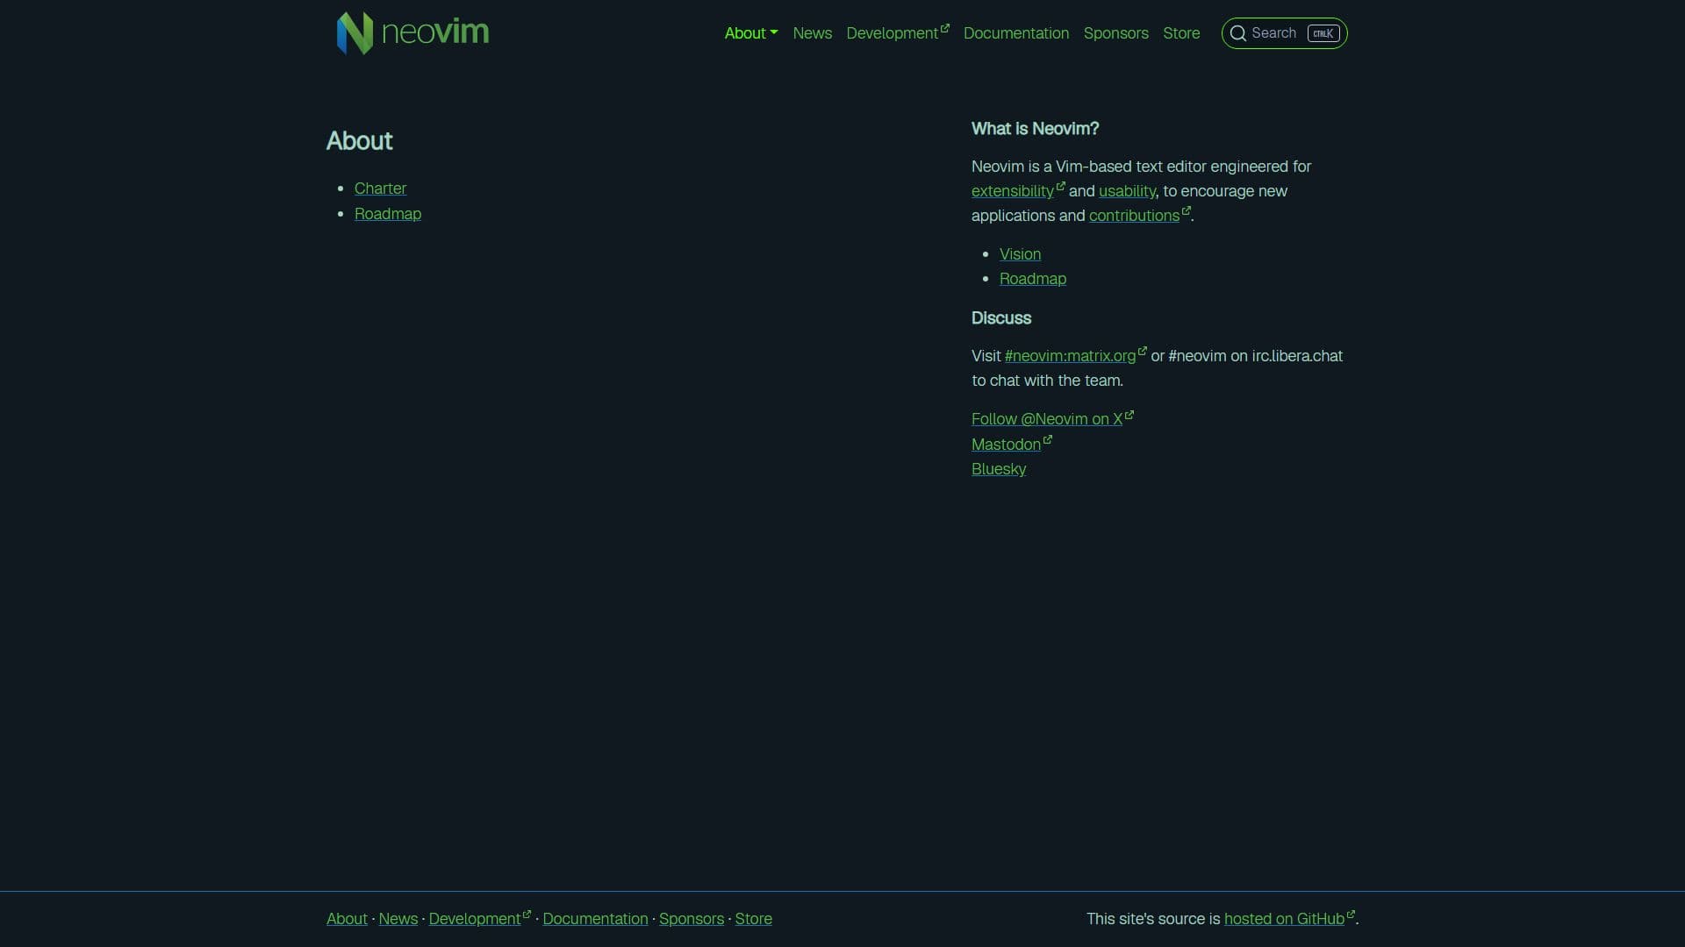
Task: Follow the contributions link
Action: (x=1139, y=216)
